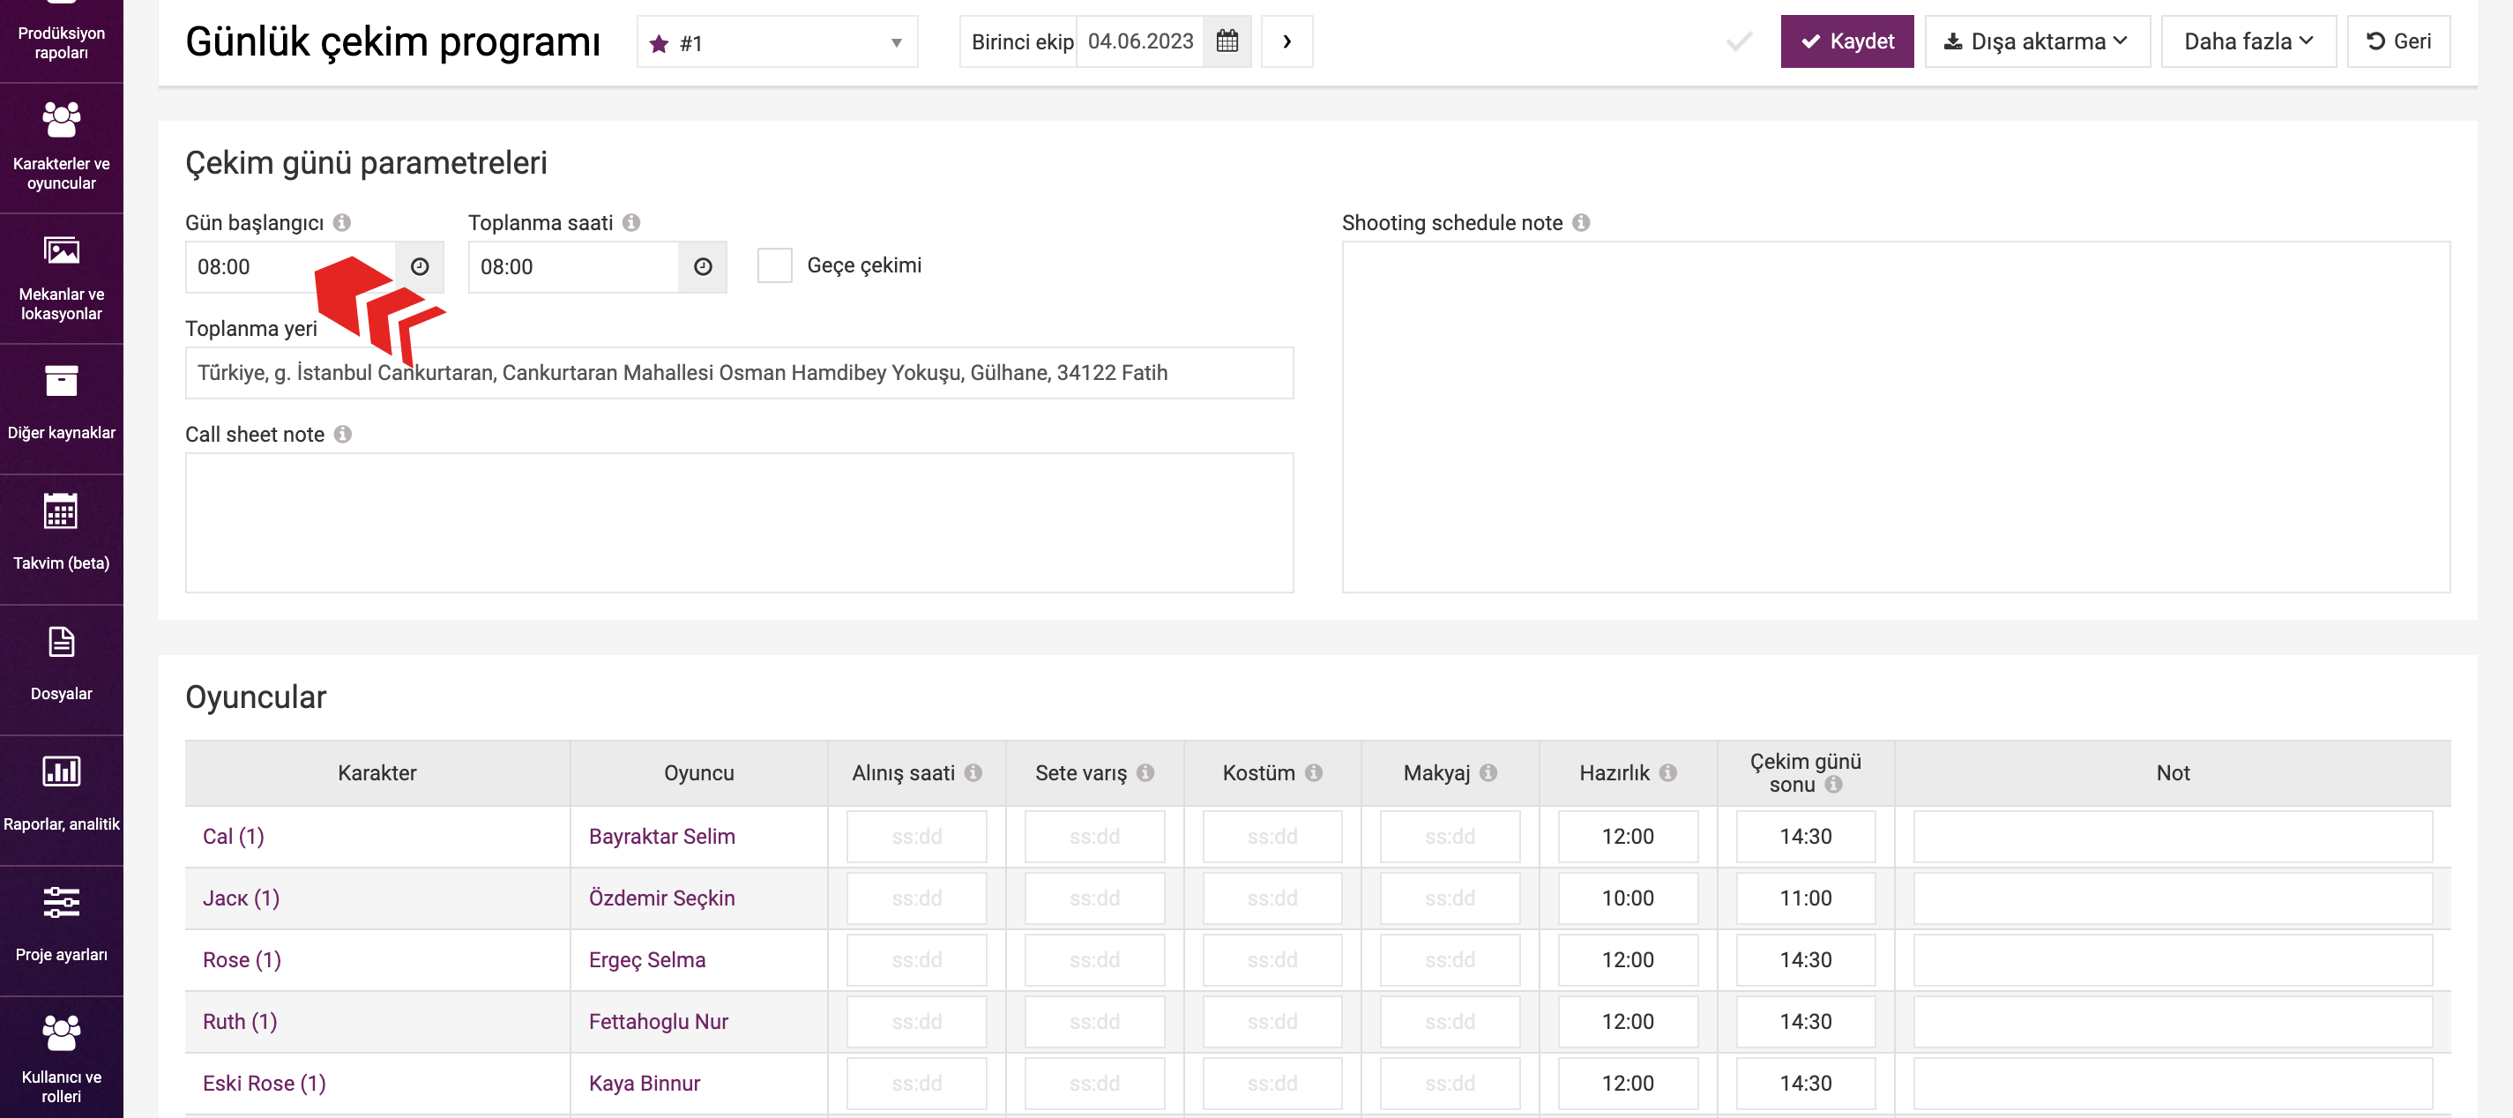Click the gray checkmark status icon
2513x1118 pixels.
(x=1739, y=41)
